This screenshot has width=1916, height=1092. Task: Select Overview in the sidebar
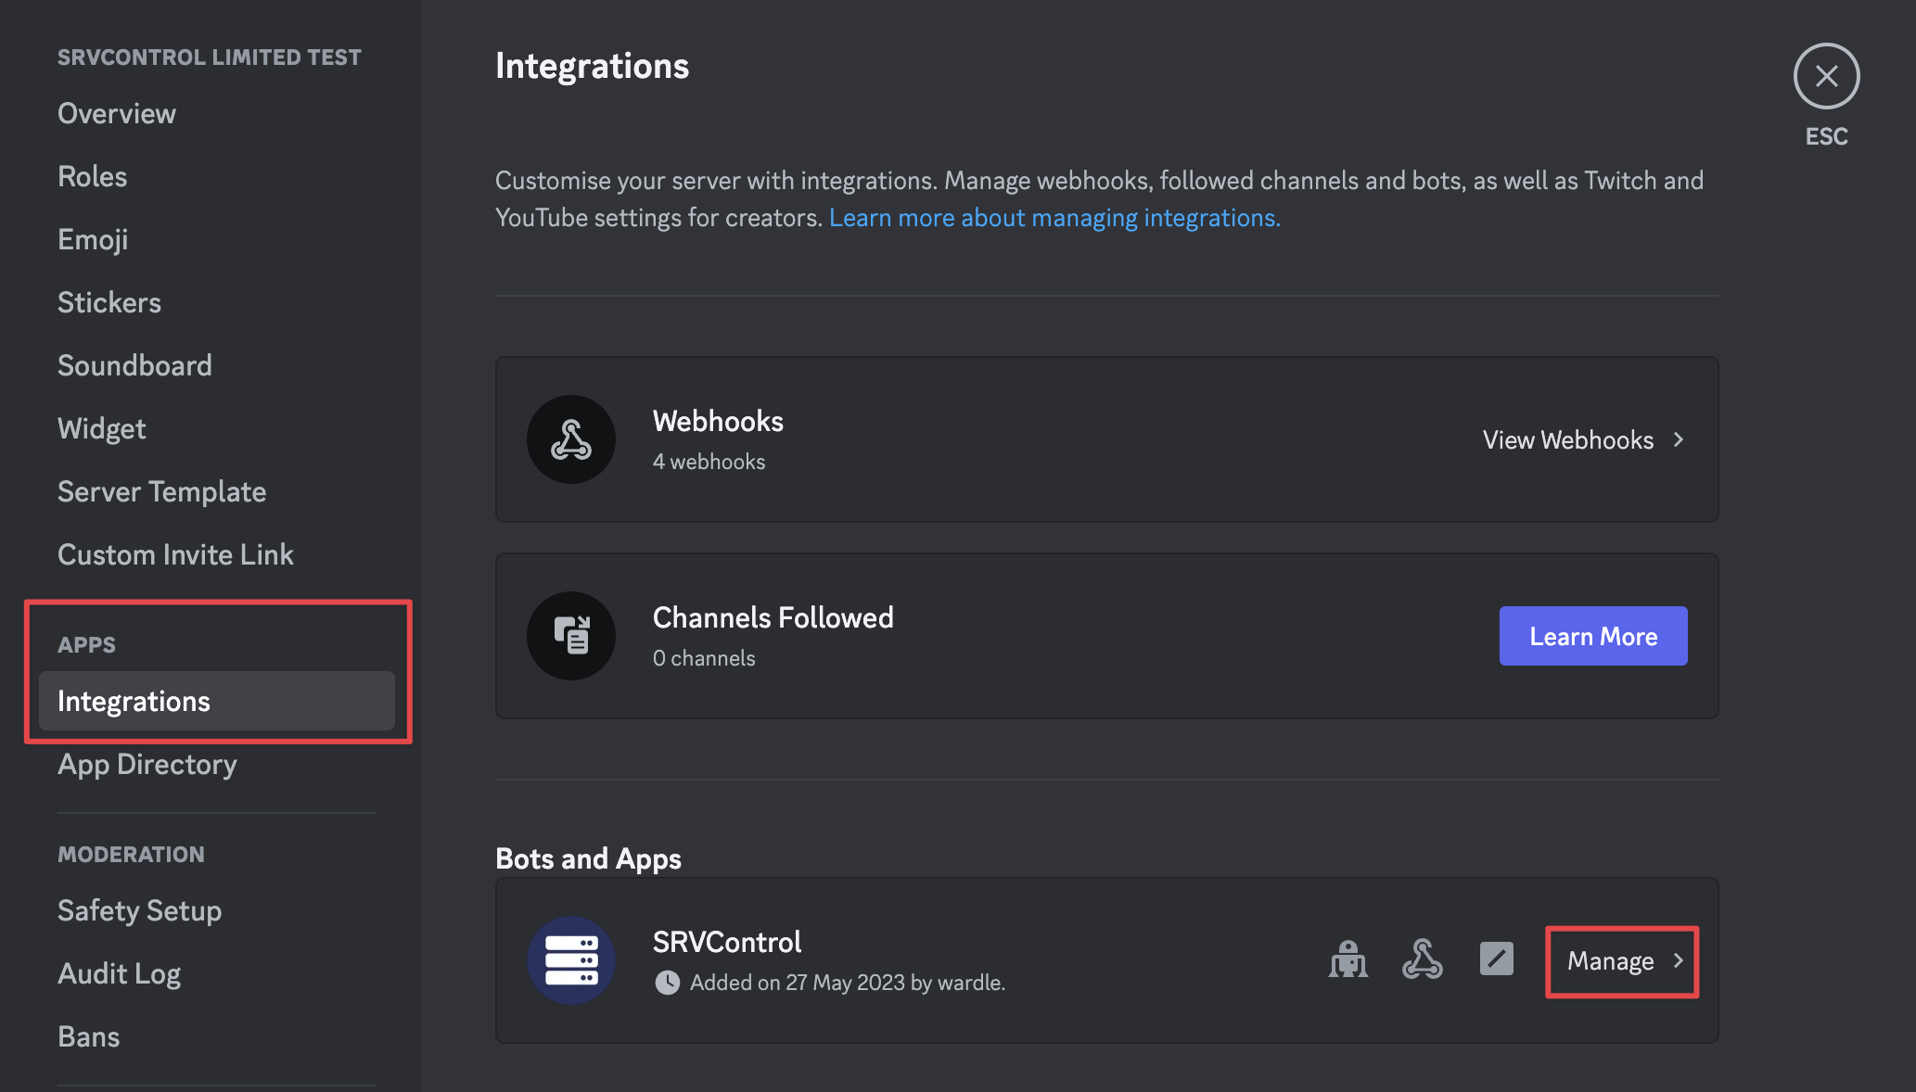(117, 113)
